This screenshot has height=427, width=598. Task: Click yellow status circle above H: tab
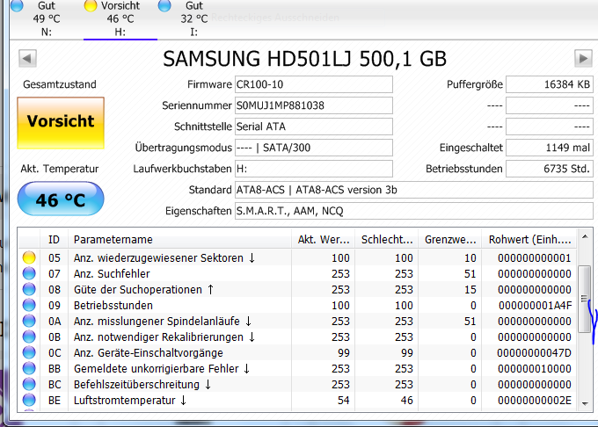pyautogui.click(x=91, y=5)
